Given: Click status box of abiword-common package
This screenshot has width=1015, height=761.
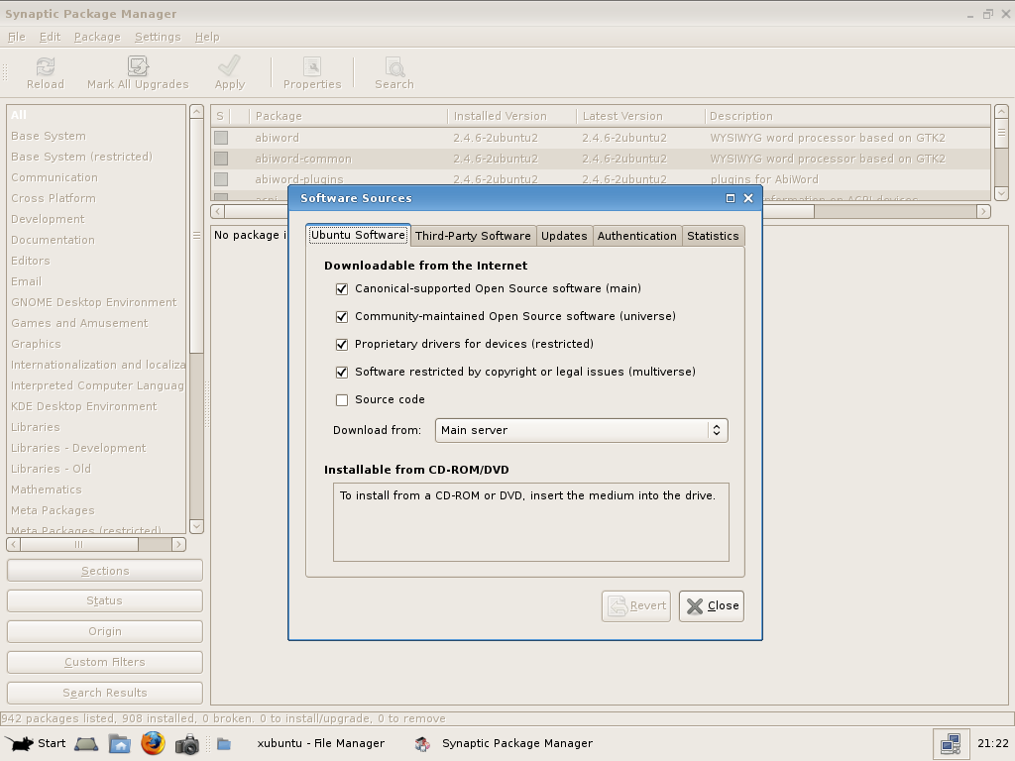Looking at the screenshot, I should [221, 159].
